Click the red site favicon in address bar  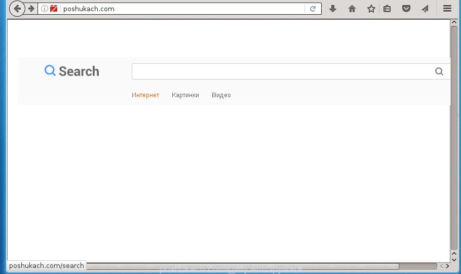point(54,9)
